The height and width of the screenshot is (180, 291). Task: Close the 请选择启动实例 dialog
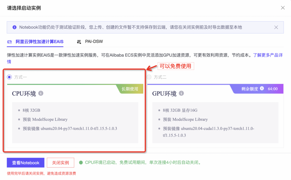tap(283, 8)
